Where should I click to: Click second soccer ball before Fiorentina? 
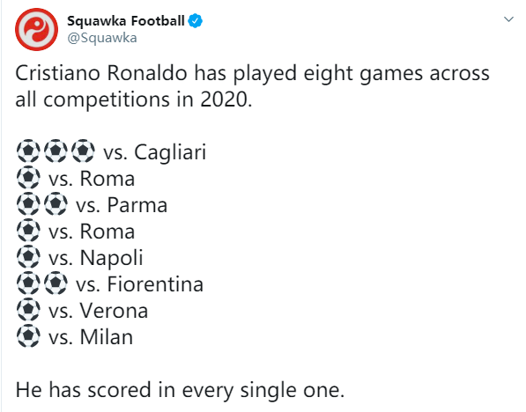click(56, 283)
